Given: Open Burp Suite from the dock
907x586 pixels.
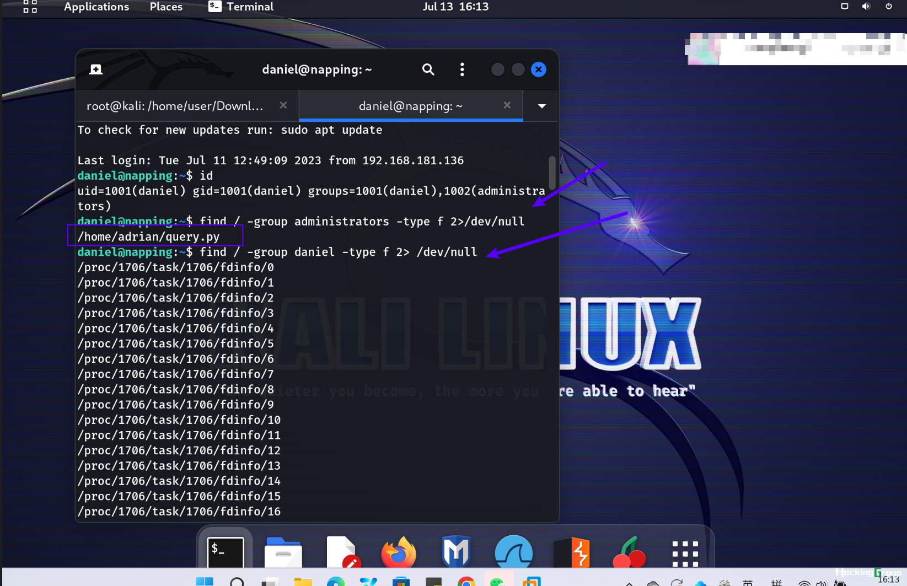Looking at the screenshot, I should (x=572, y=552).
